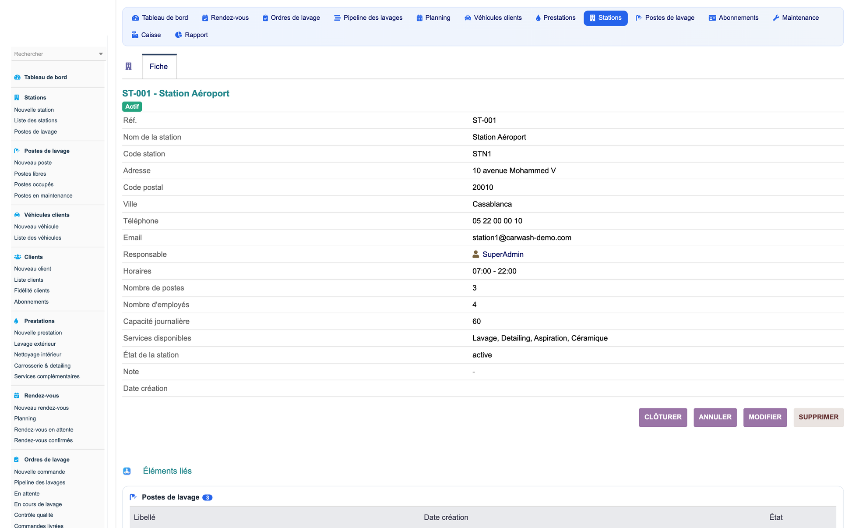The height and width of the screenshot is (528, 852).
Task: Click Nouvelle prestation in sidebar
Action: click(38, 333)
